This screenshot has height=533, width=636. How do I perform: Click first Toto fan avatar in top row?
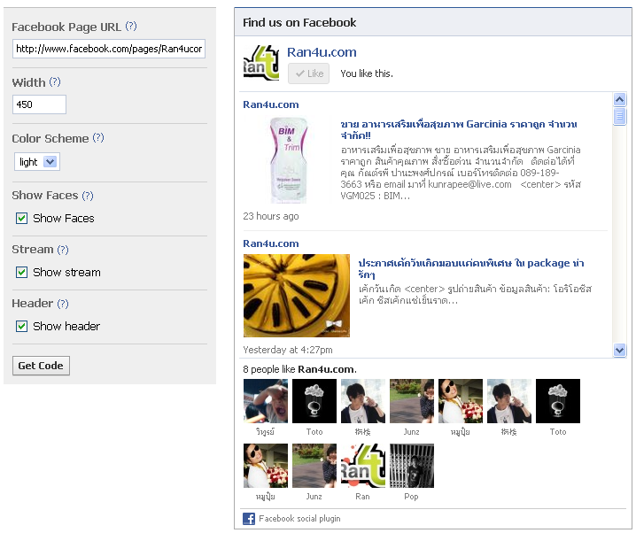[x=314, y=401]
